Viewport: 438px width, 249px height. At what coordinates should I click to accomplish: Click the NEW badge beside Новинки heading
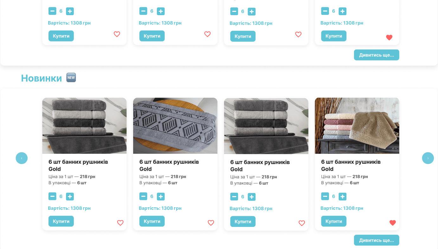[71, 77]
